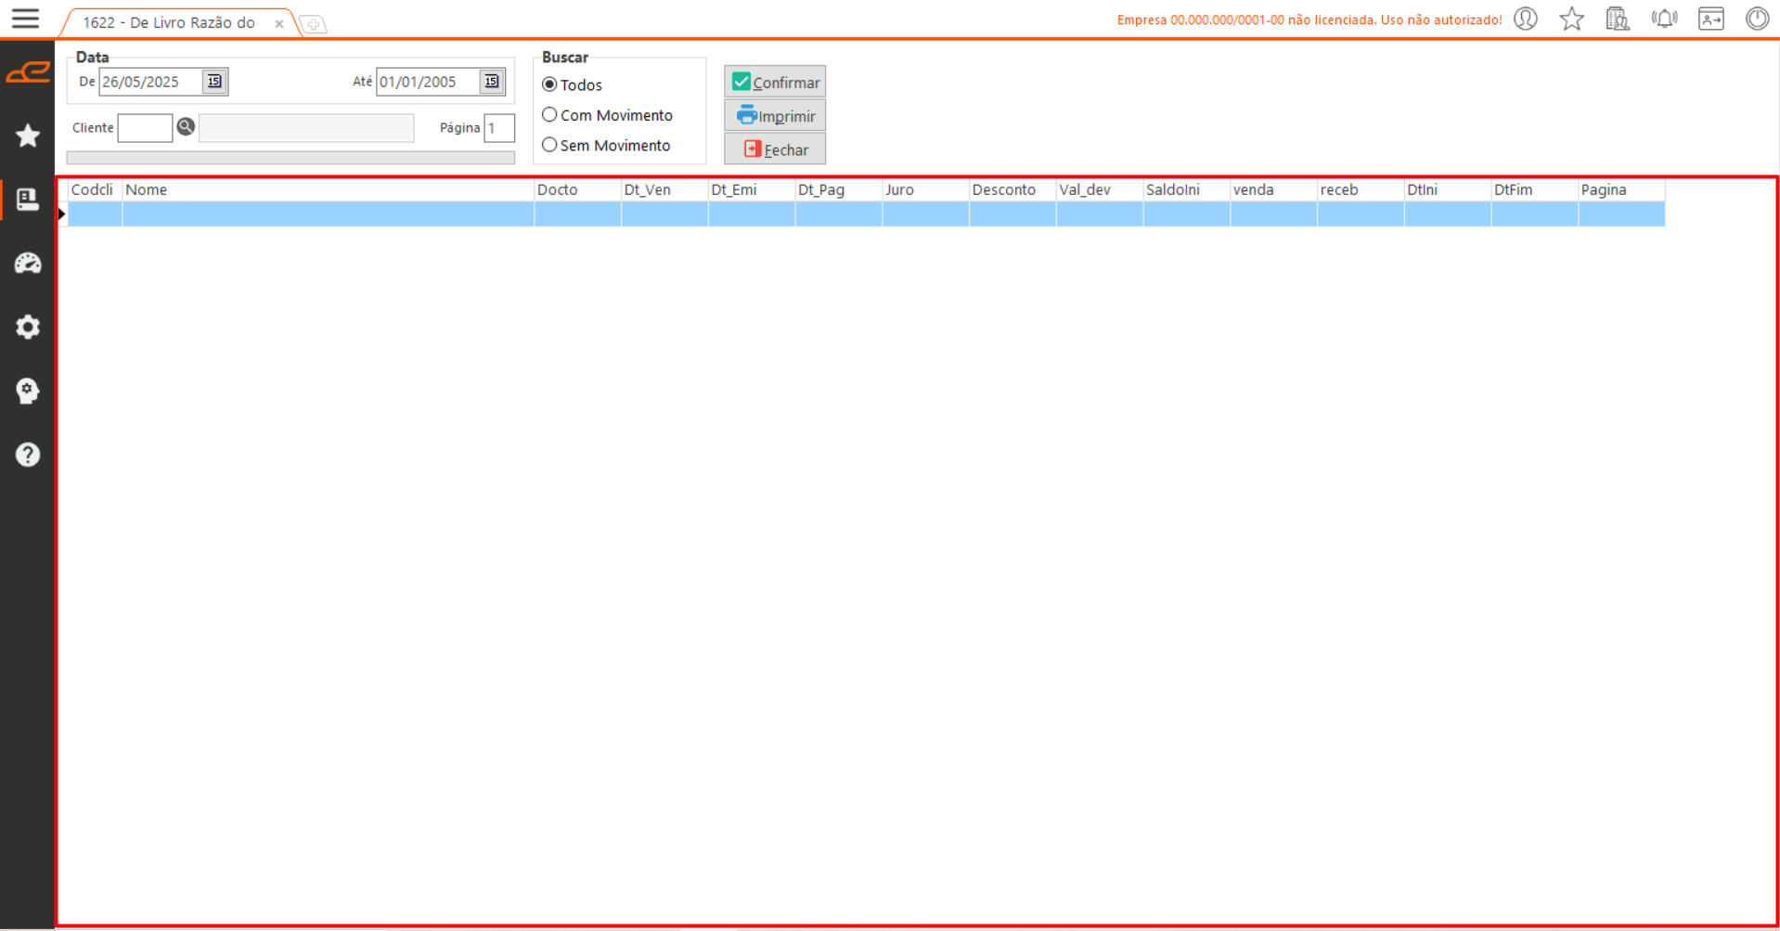Click the notifications bell icon

point(1664,19)
